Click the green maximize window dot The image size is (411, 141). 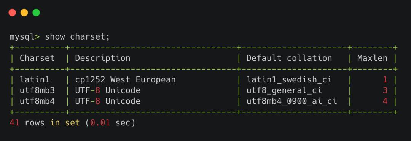[x=36, y=13]
